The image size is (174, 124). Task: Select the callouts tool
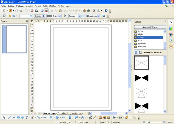(76, 117)
